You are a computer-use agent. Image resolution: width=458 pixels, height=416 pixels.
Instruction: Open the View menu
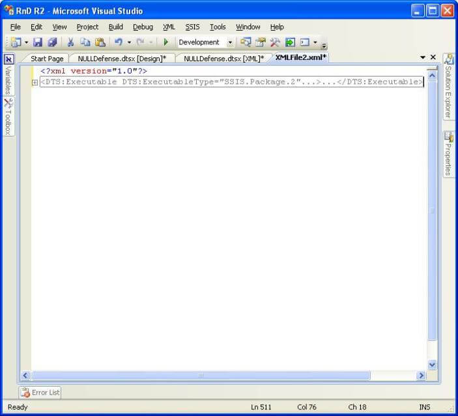click(59, 27)
